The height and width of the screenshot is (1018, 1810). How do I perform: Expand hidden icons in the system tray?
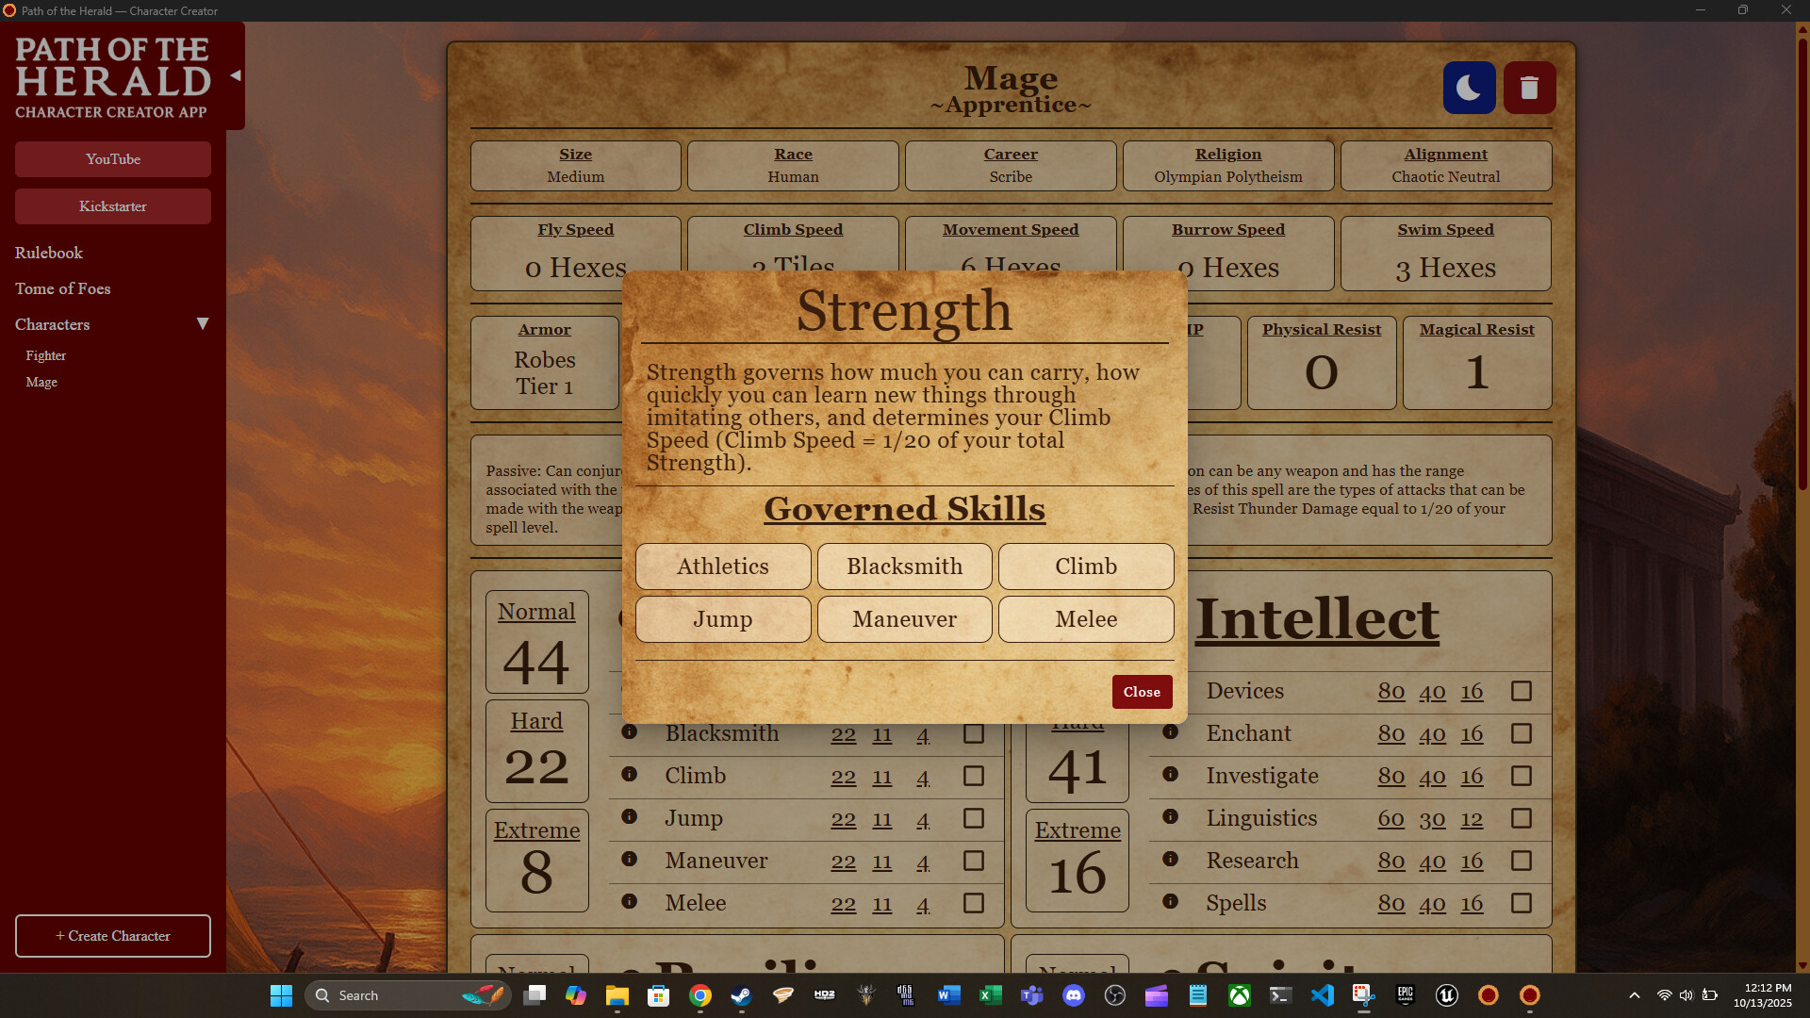coord(1634,994)
